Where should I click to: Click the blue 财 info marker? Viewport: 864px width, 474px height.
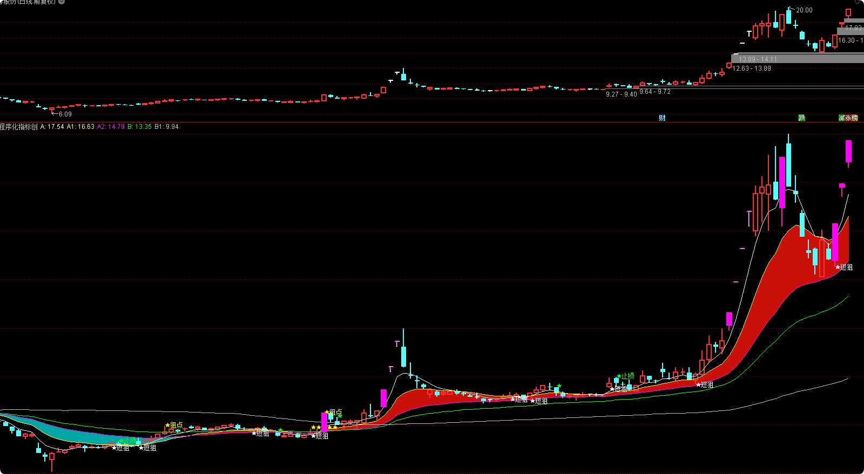(662, 118)
